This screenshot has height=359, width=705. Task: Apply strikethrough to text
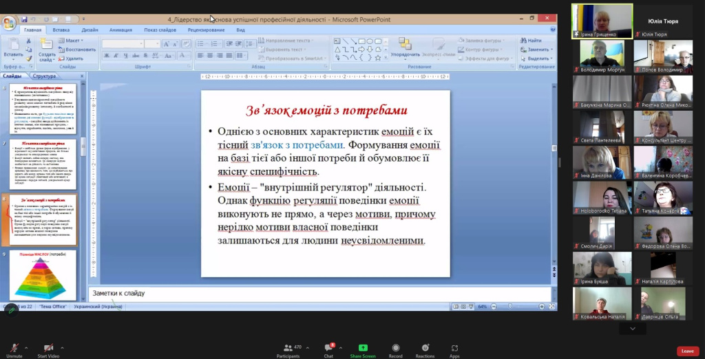pyautogui.click(x=136, y=56)
